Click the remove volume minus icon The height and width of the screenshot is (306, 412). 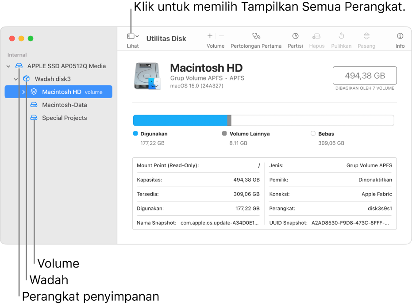[x=222, y=36]
